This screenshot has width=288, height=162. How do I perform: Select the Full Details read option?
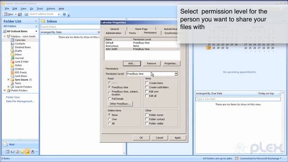pyautogui.click(x=109, y=99)
